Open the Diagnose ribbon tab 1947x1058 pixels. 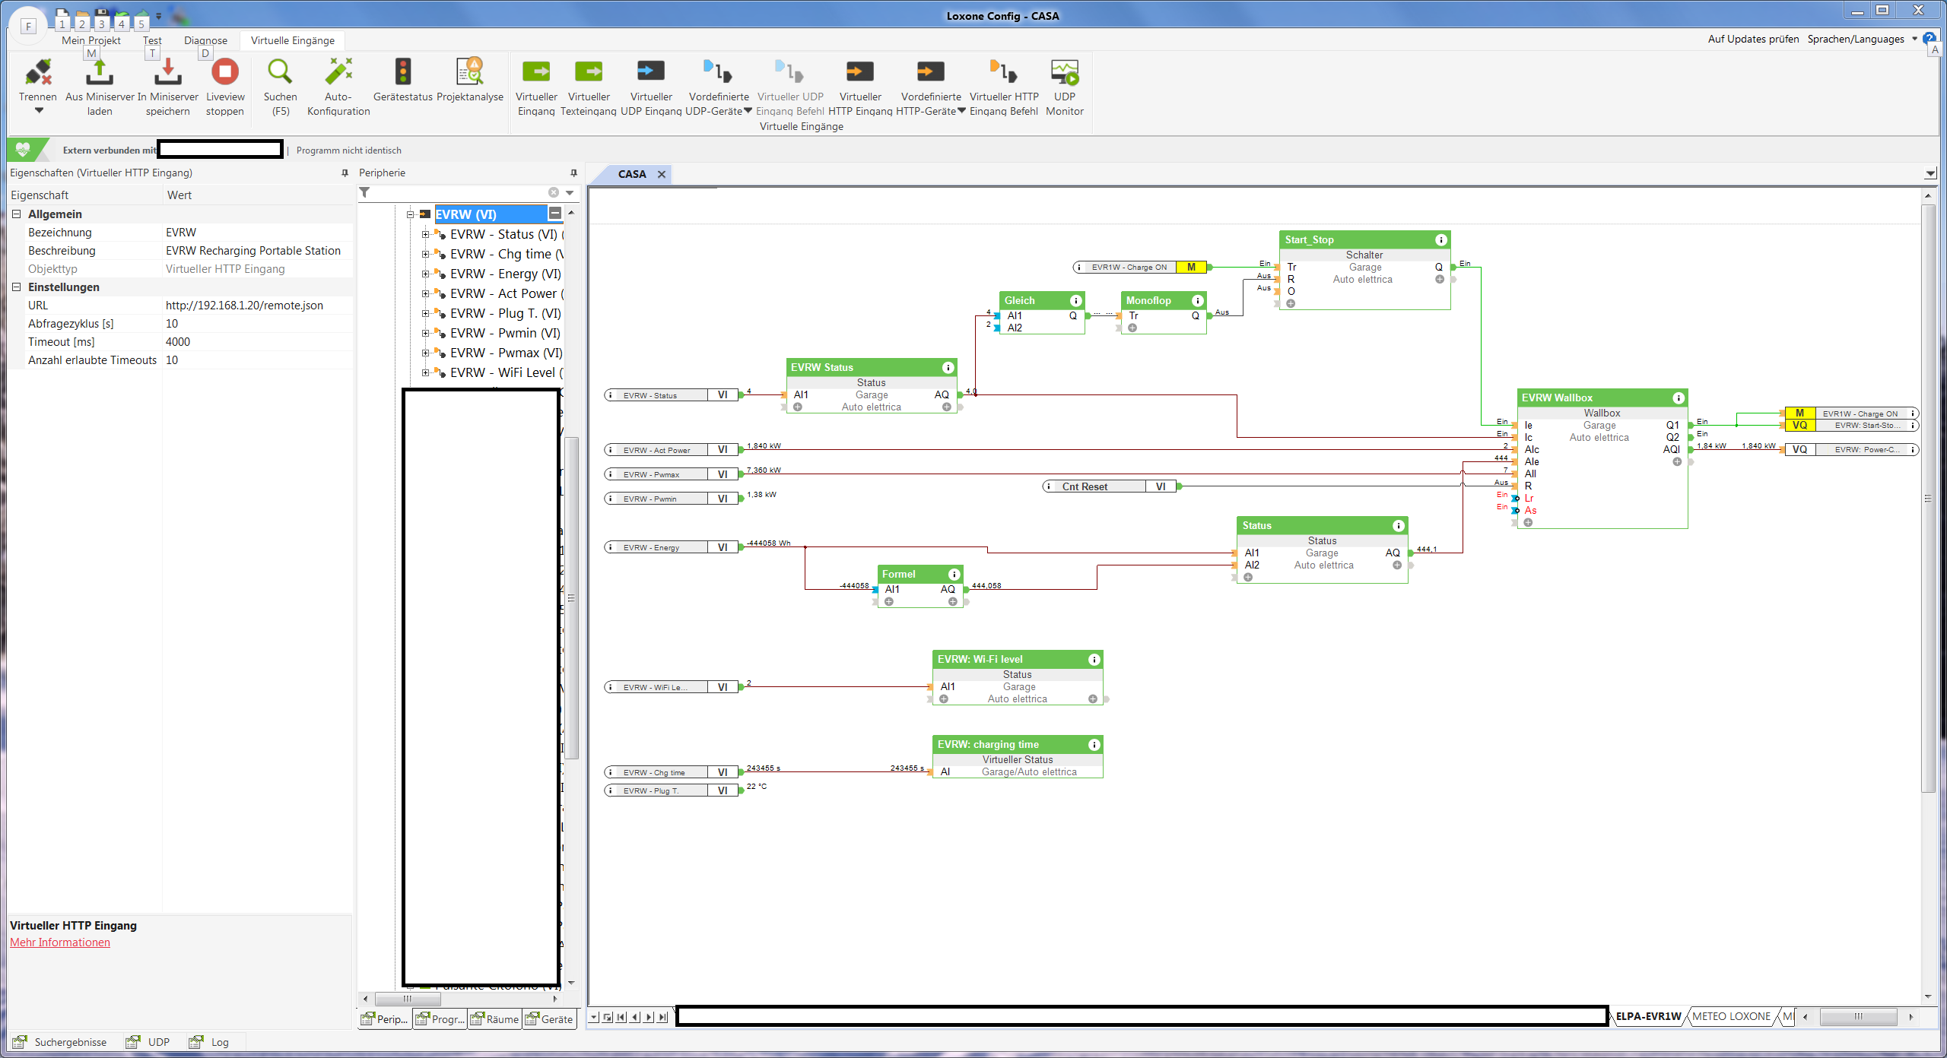(205, 40)
